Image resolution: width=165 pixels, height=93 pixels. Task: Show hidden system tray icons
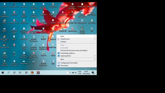click(70, 73)
